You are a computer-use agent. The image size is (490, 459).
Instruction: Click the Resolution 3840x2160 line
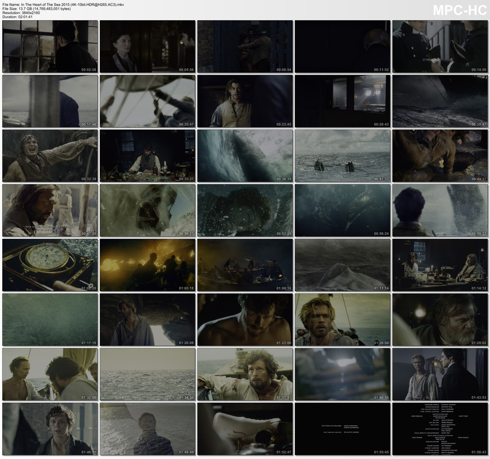(21, 13)
